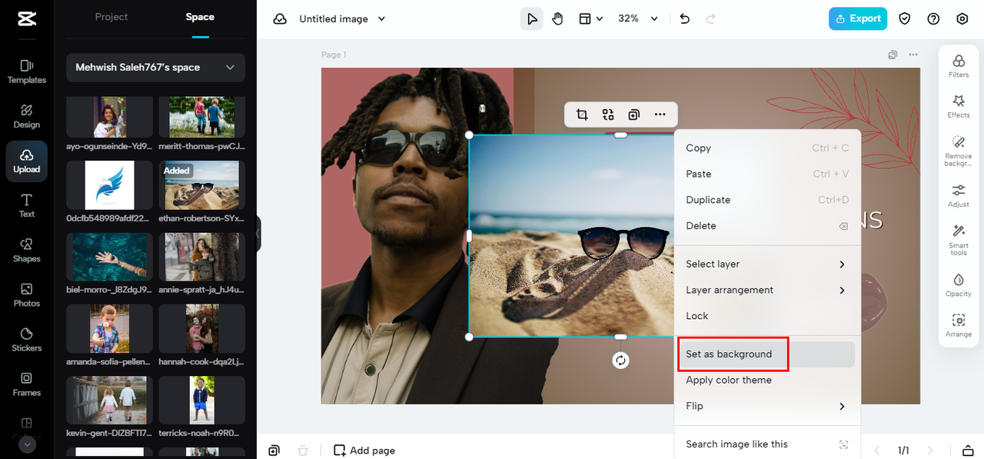Select the merritt-thomas children thumbnail
This screenshot has height=459, width=984.
(x=202, y=117)
